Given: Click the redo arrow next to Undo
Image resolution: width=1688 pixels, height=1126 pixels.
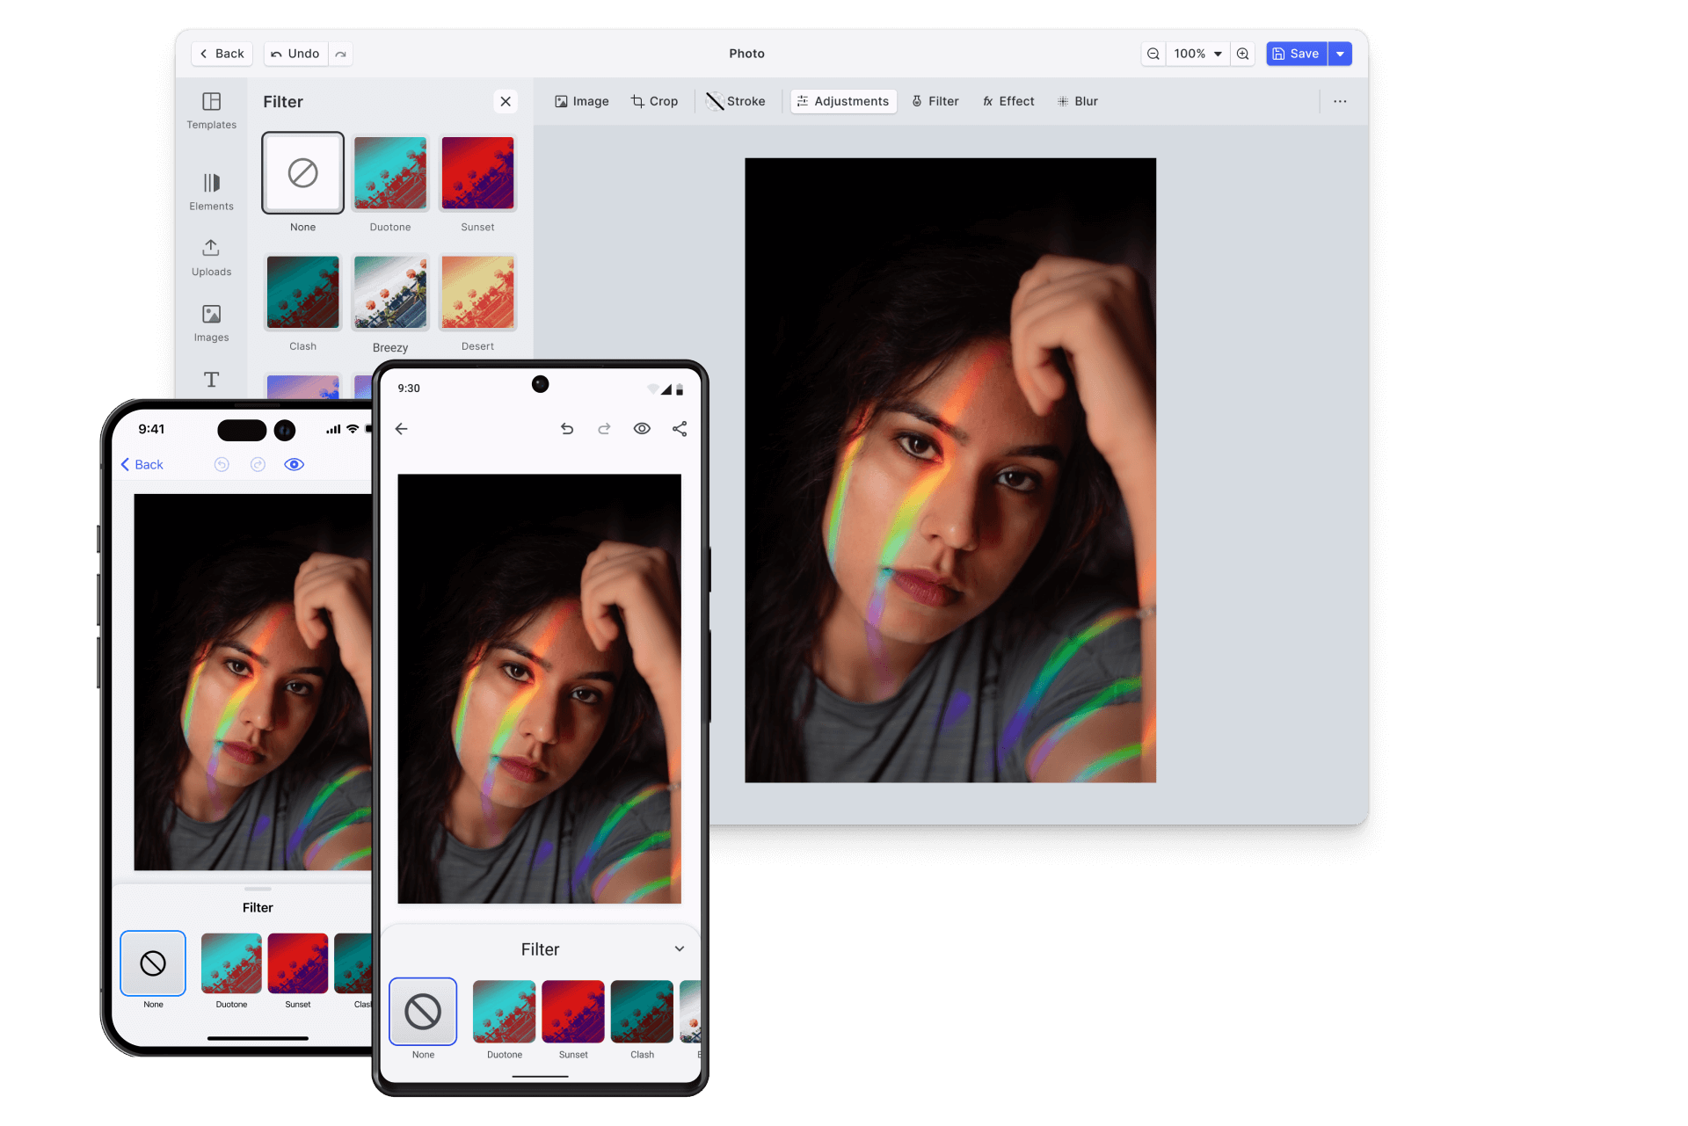Looking at the screenshot, I should click(x=341, y=54).
